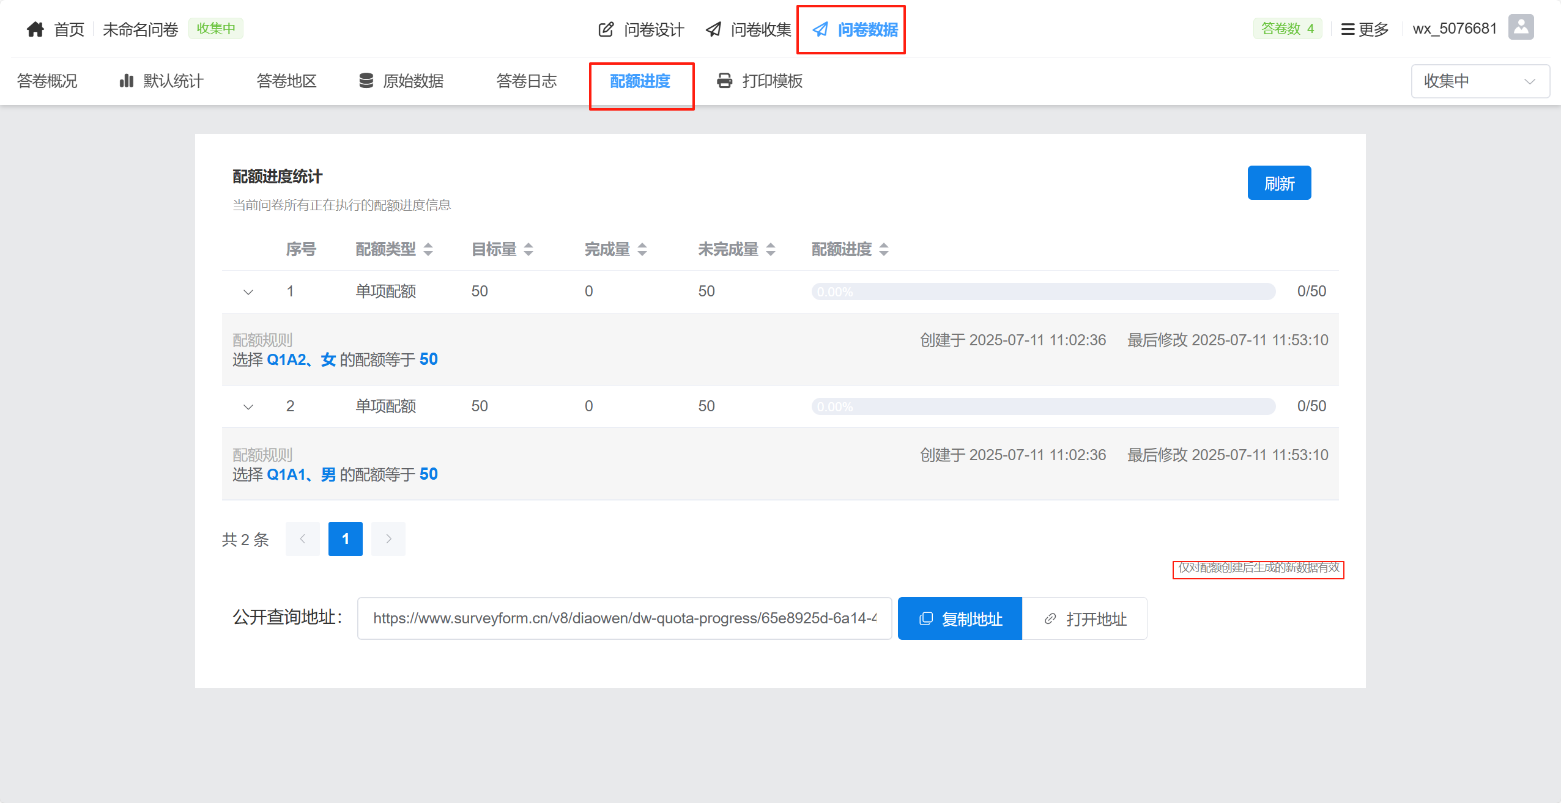The image size is (1561, 803).
Task: Open the 更多 hamburger menu icon
Action: click(1347, 29)
